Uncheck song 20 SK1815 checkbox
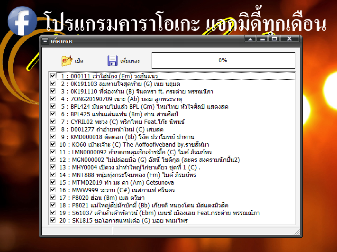Image resolution: width=337 pixels, height=252 pixels. (53, 220)
